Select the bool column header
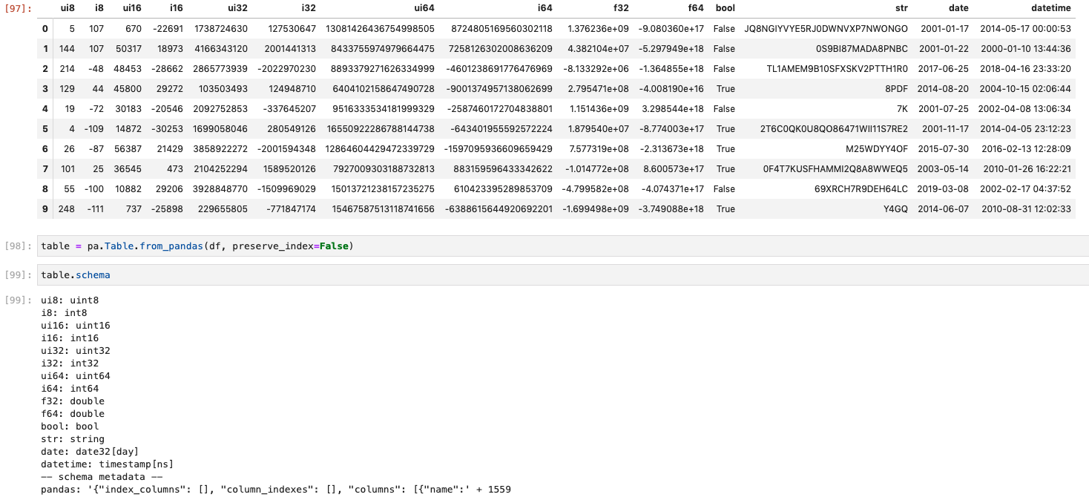The height and width of the screenshot is (500, 1089). (x=725, y=7)
